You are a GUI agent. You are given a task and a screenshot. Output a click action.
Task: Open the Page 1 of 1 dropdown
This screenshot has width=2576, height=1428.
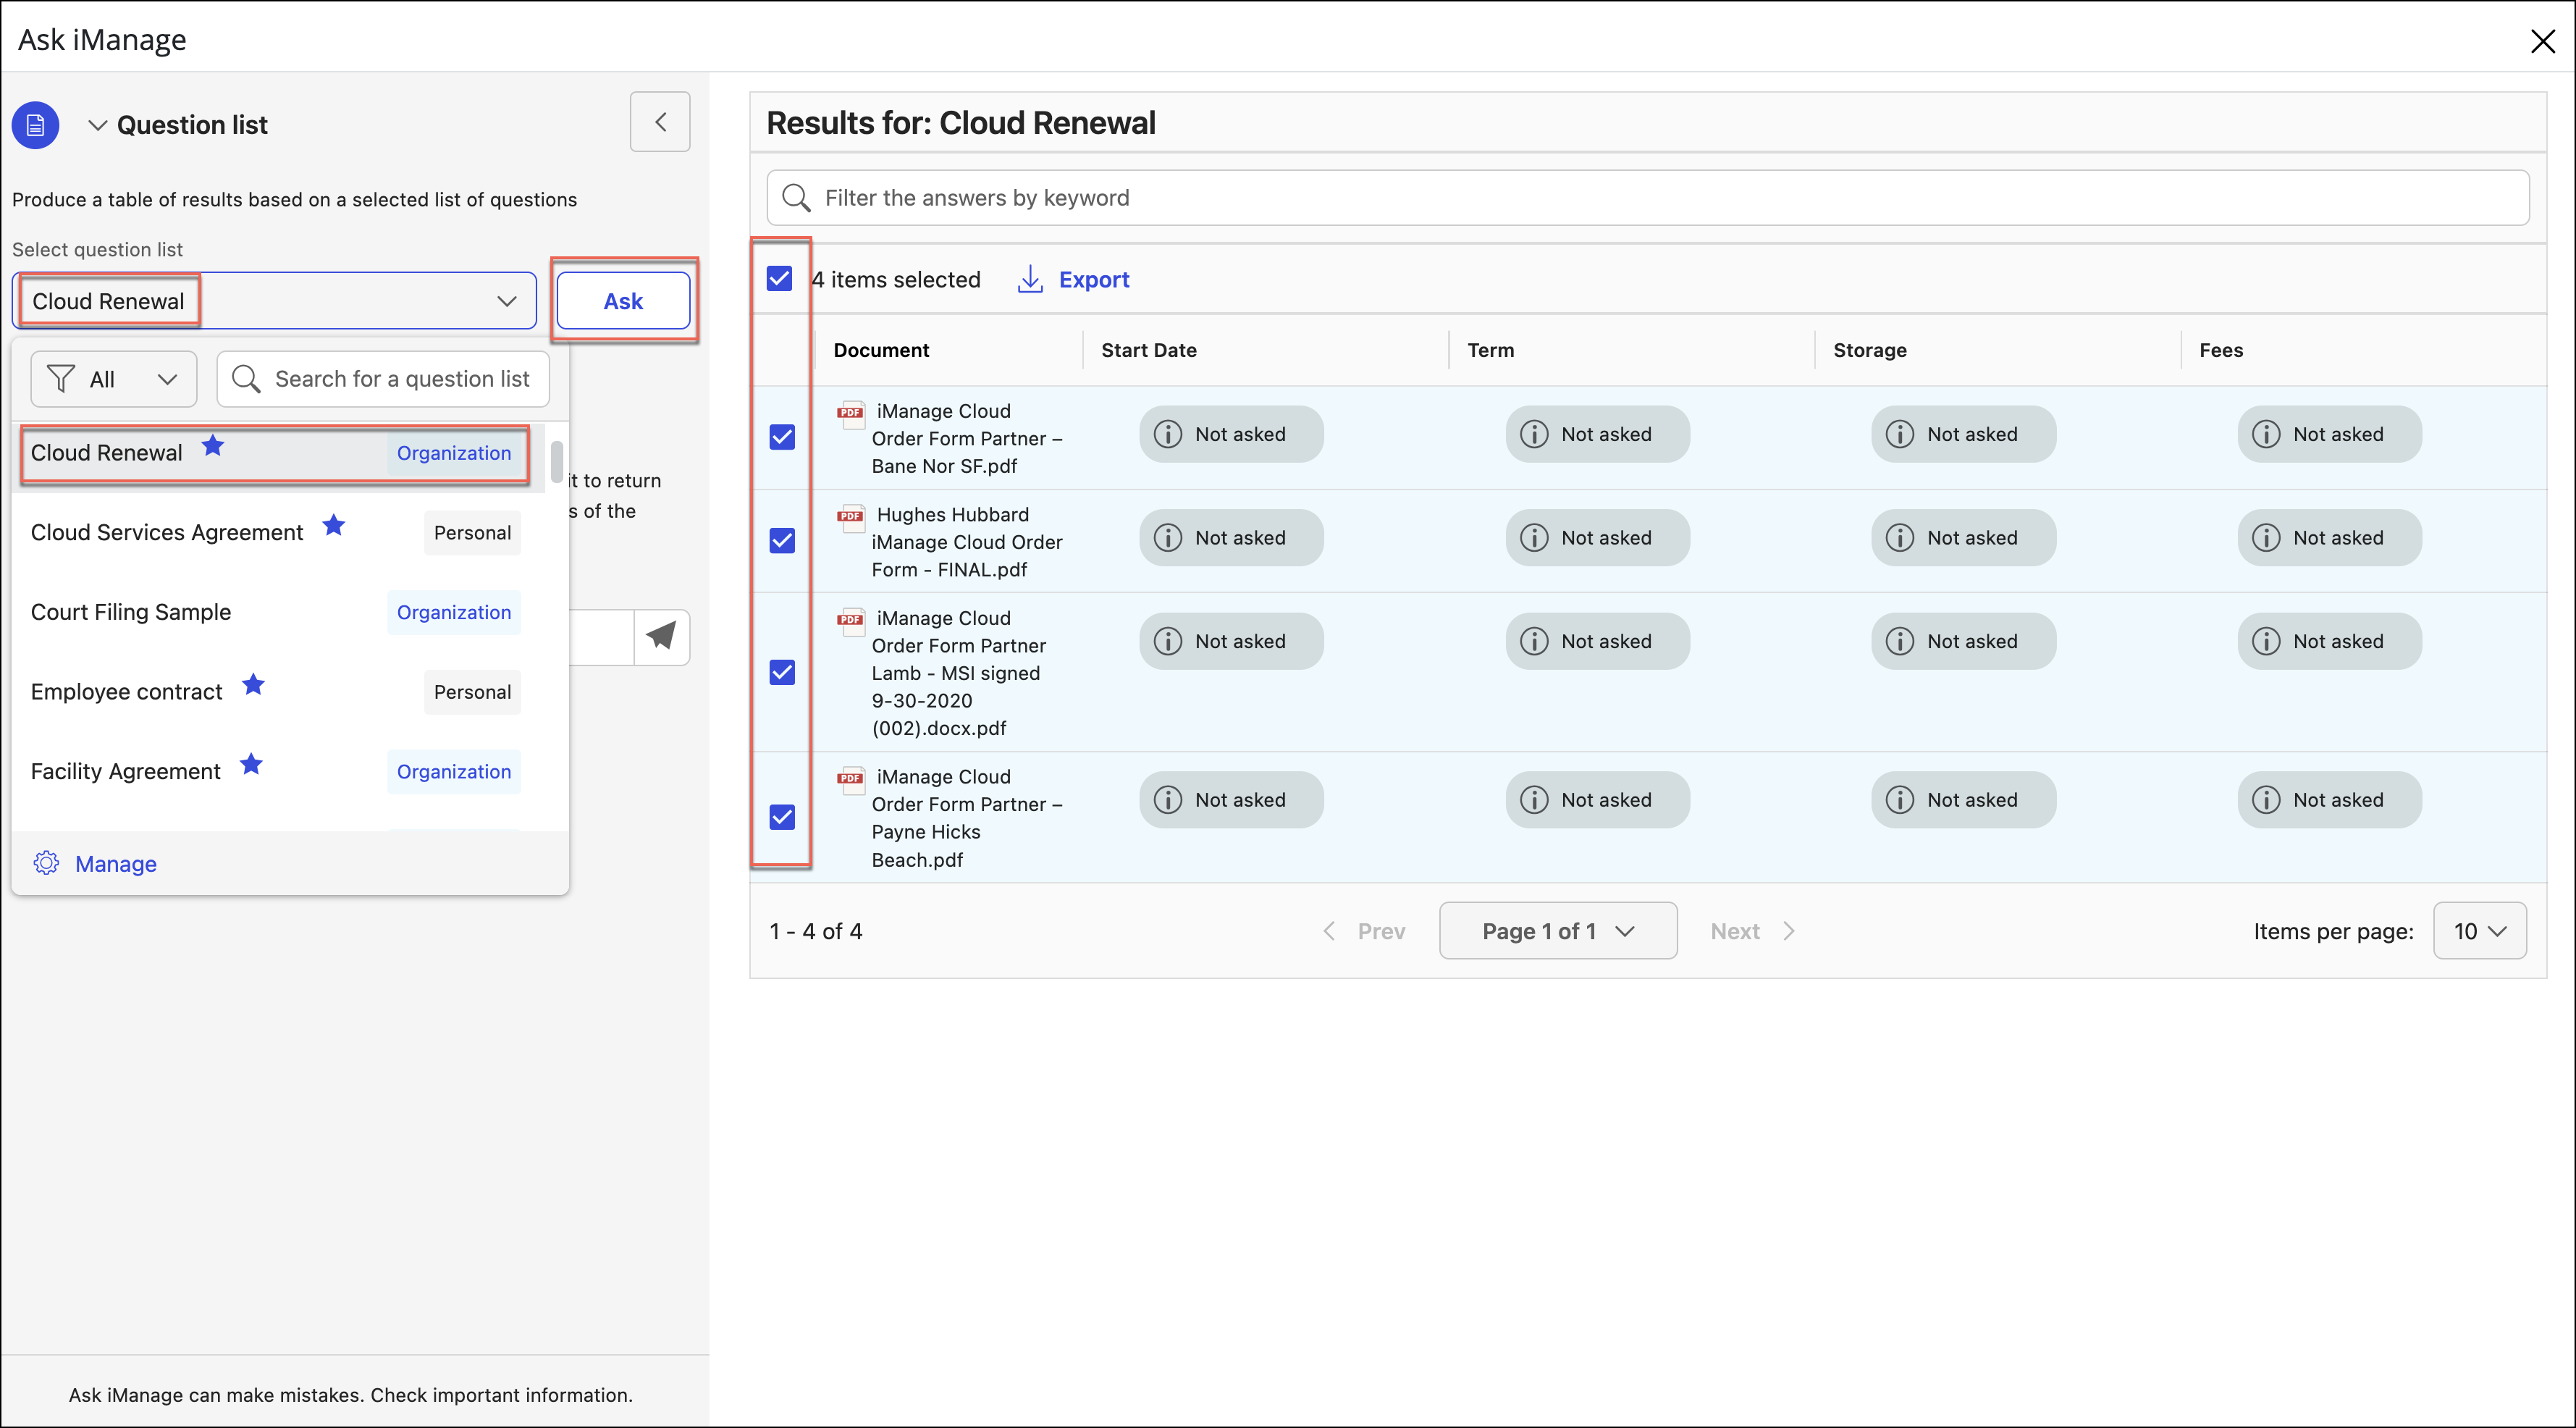click(1558, 931)
